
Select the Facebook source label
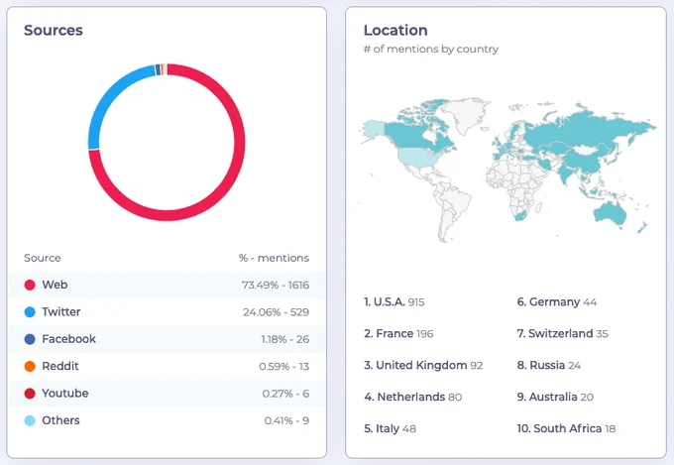coord(68,339)
